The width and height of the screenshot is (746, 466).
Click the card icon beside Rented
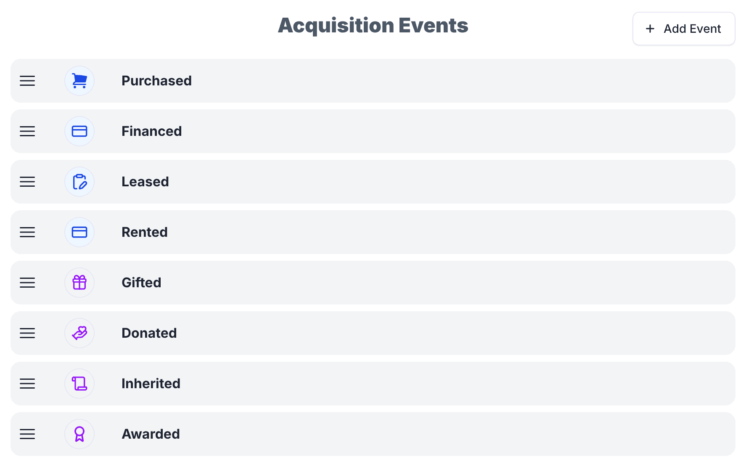pyautogui.click(x=79, y=232)
